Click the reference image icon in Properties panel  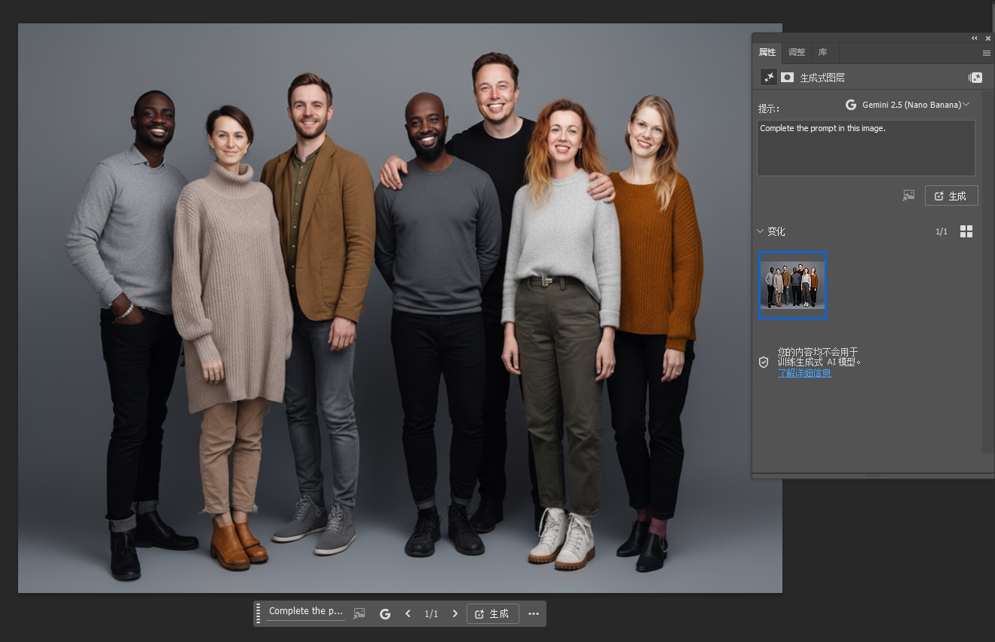909,196
